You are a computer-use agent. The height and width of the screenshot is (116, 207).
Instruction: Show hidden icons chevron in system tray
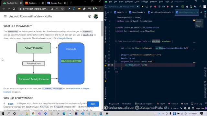(x=163, y=113)
